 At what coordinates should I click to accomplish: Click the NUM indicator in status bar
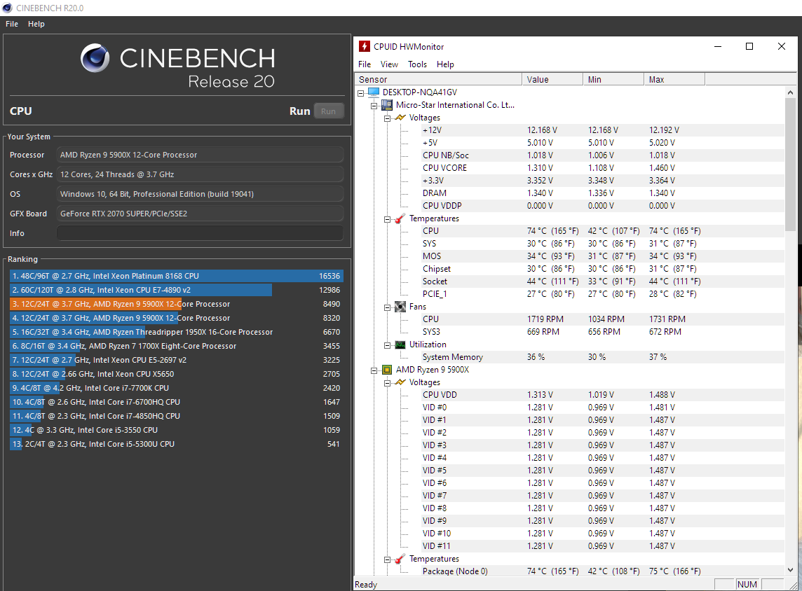747,585
